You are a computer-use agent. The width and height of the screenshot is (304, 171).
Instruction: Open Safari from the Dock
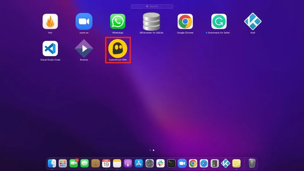point(204,163)
